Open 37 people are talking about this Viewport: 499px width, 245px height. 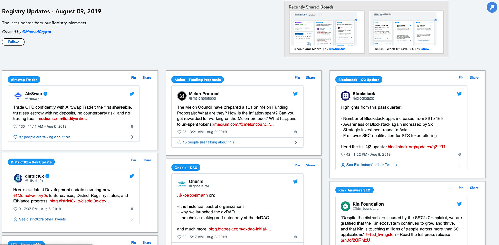[x=45, y=137]
